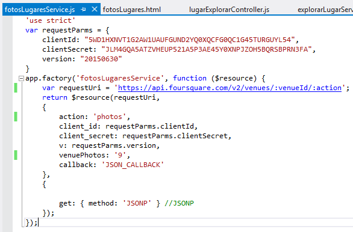Click the v: requestParms.version line
353x232 pixels.
click(110, 146)
